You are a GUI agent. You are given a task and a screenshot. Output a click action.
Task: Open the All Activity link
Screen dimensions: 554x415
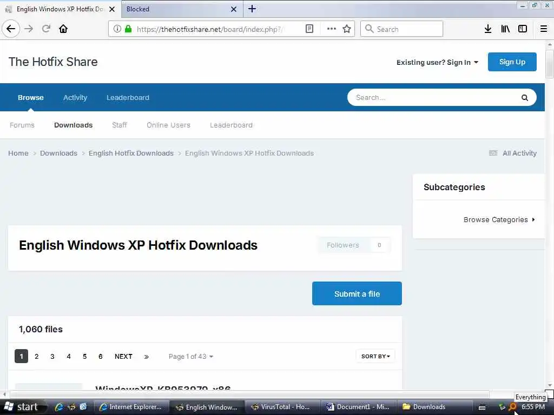tap(519, 153)
